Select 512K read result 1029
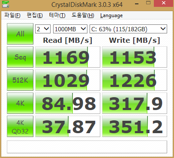The height and width of the screenshot is (158, 174). click(x=68, y=80)
